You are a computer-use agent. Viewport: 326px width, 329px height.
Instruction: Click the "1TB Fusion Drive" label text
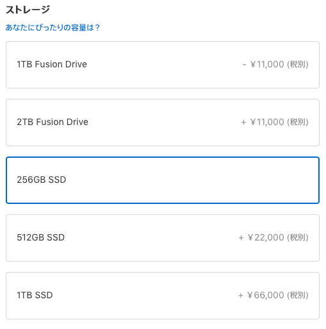[52, 64]
